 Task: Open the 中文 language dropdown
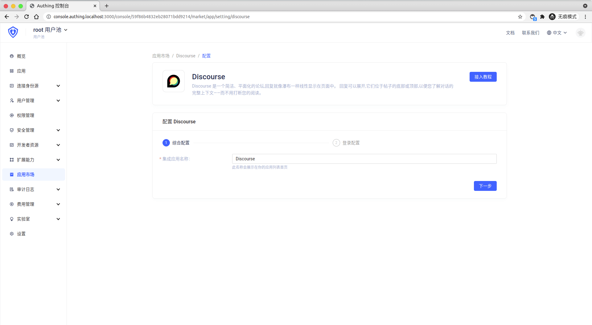tap(557, 33)
